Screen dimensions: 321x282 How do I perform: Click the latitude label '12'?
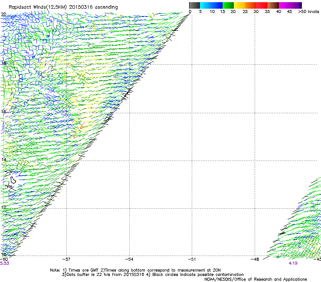tap(3, 207)
